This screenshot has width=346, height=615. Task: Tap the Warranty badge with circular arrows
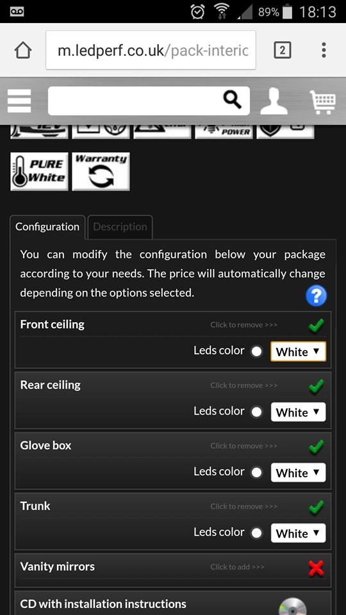[x=101, y=172]
